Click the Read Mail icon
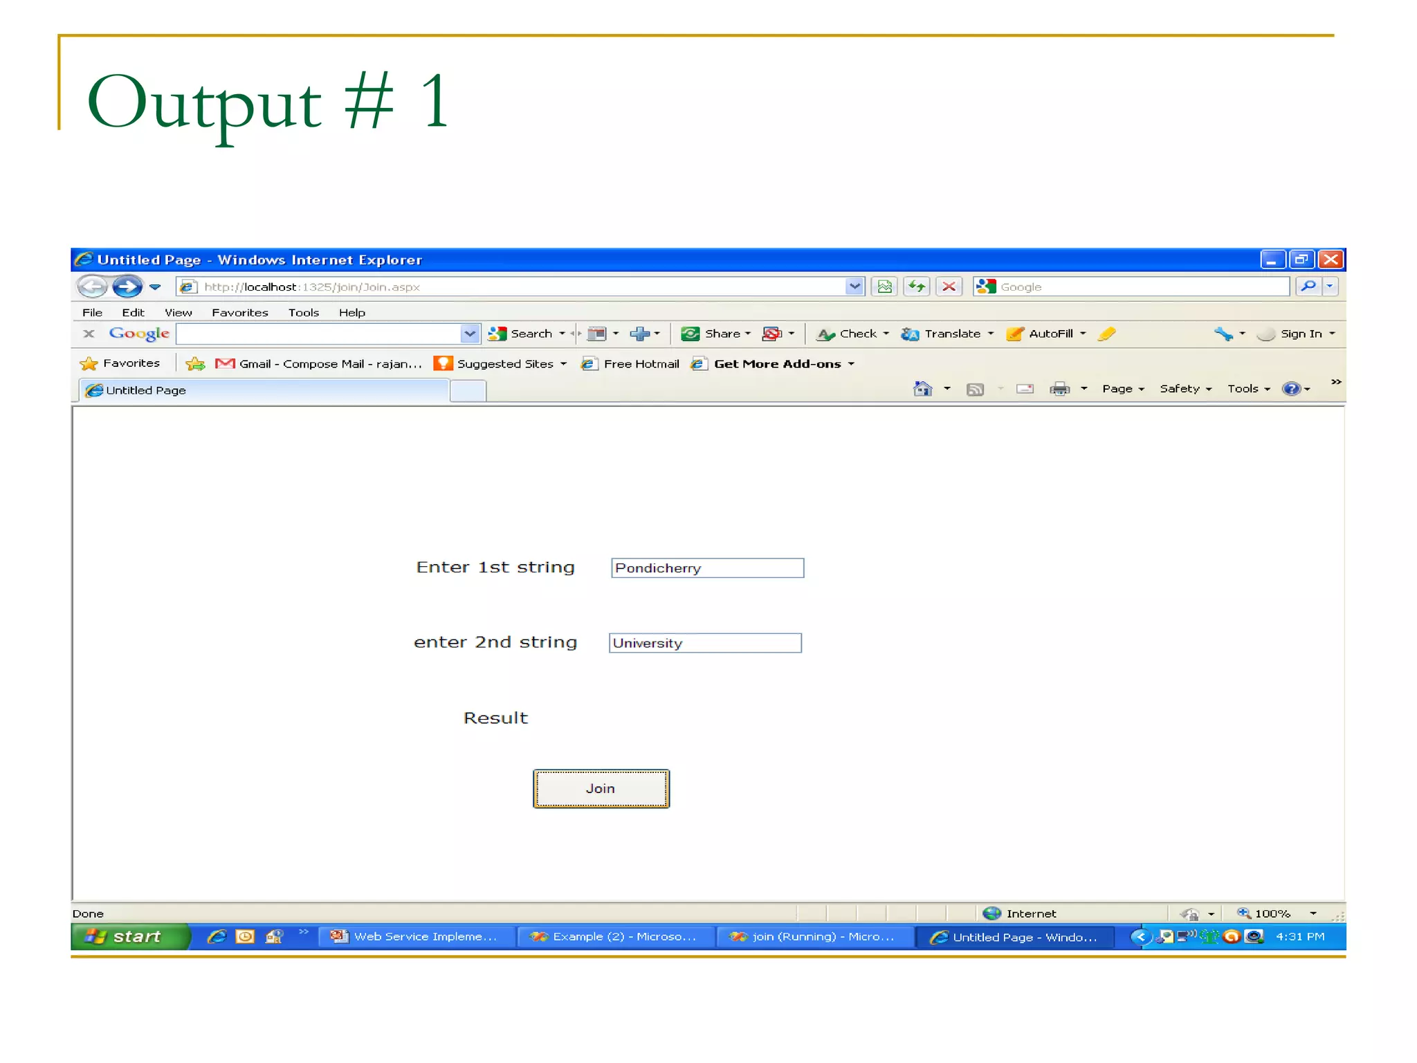This screenshot has width=1417, height=1063. tap(1025, 389)
